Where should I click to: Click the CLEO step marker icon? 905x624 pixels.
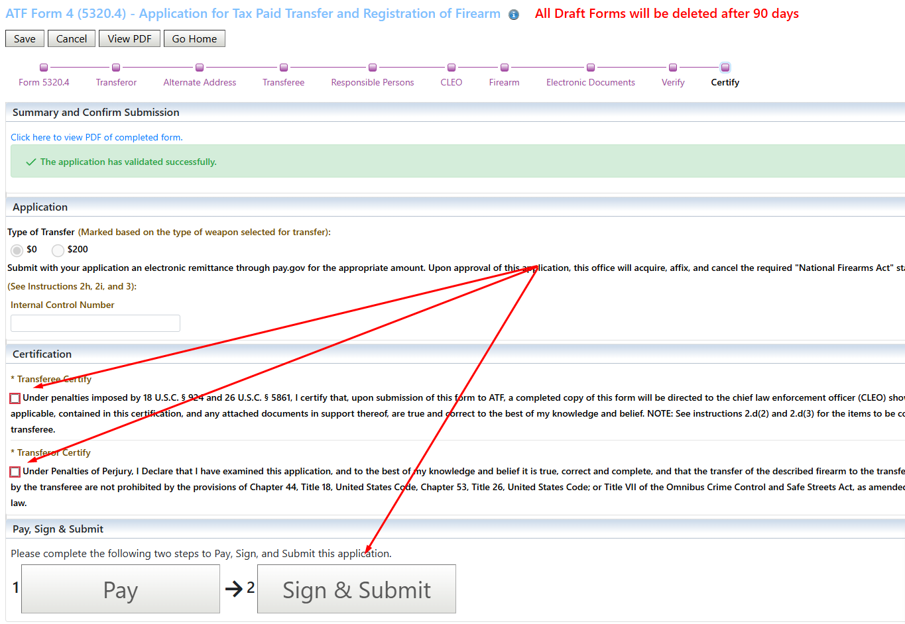coord(452,68)
